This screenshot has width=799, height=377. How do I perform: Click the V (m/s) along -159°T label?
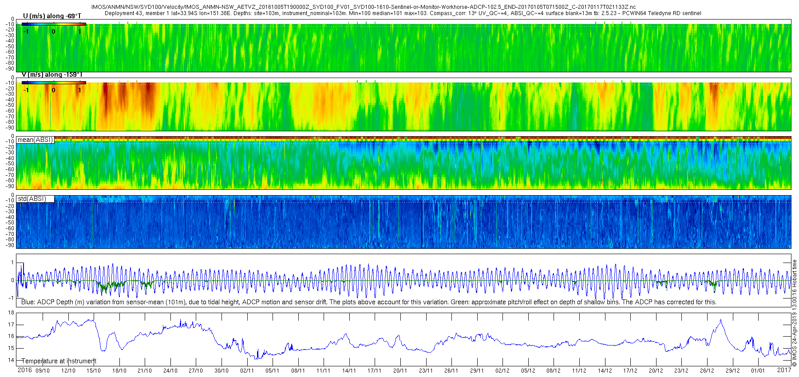[x=52, y=75]
